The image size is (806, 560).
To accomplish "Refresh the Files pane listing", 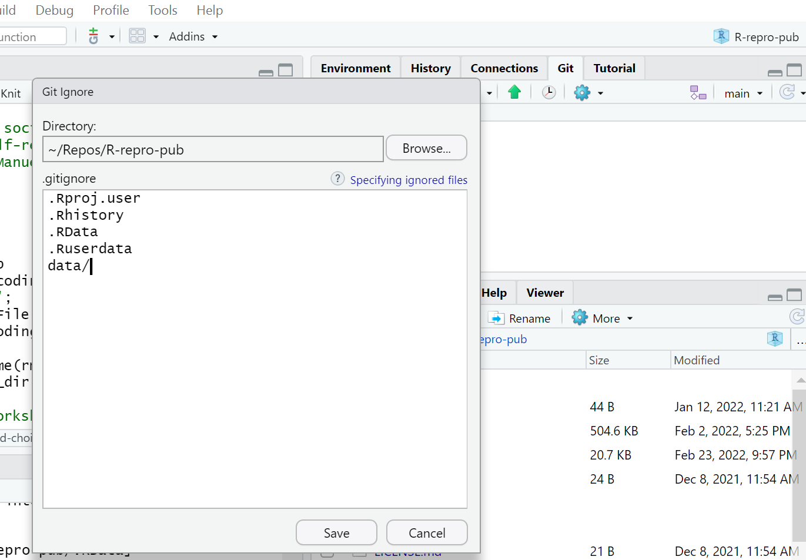I will coord(797,317).
